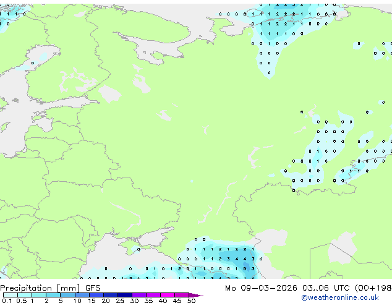Click the legend label '25'
This screenshot has height=303, width=392.
coord(120,301)
